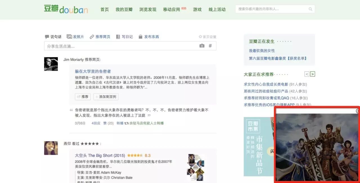Click the 分享生活点滴 status input
360x183 pixels.
pyautogui.click(x=130, y=46)
